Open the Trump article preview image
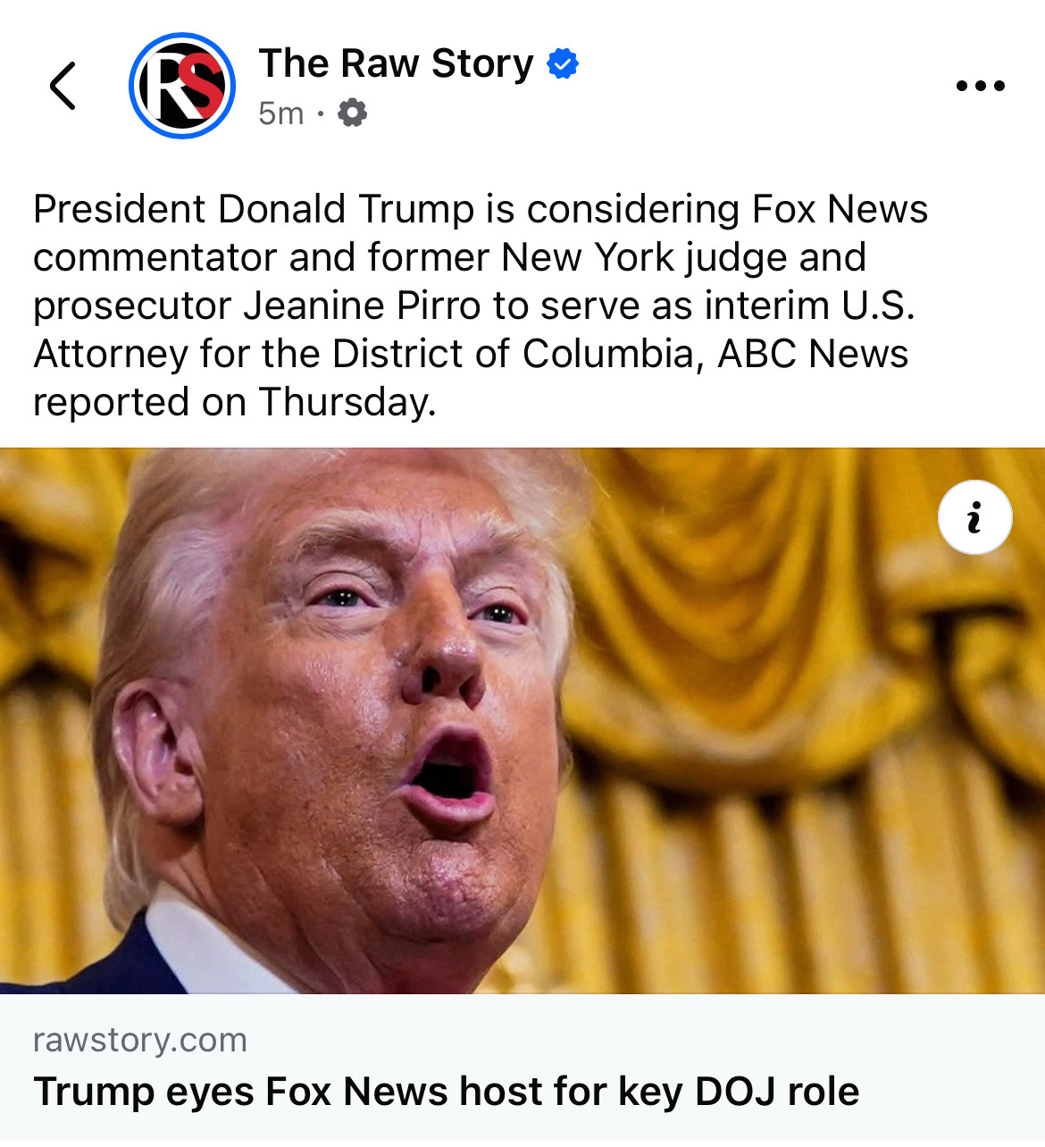The height and width of the screenshot is (1147, 1045). point(522,721)
